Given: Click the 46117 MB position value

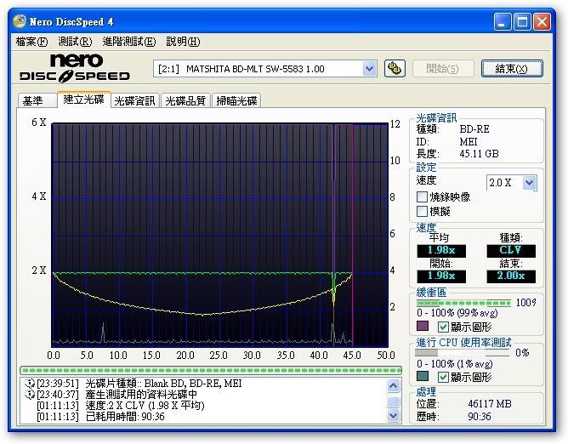Looking at the screenshot, I should pos(490,404).
